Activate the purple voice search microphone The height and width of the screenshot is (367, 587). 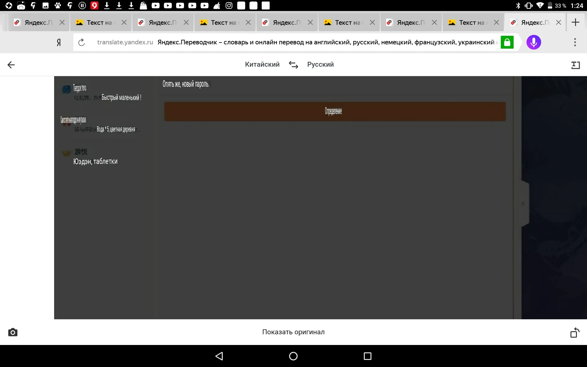point(533,42)
